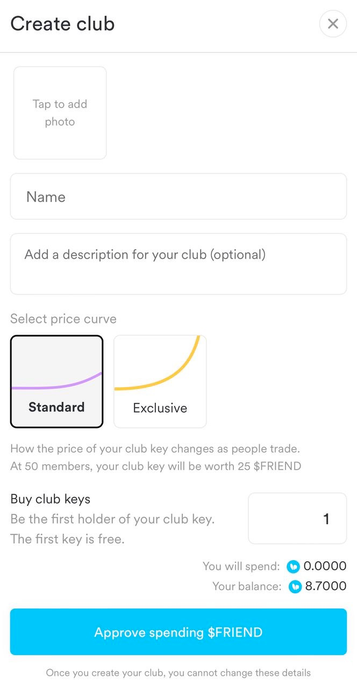Click the key quantity field showing 1
The height and width of the screenshot is (688, 357).
[x=297, y=518]
